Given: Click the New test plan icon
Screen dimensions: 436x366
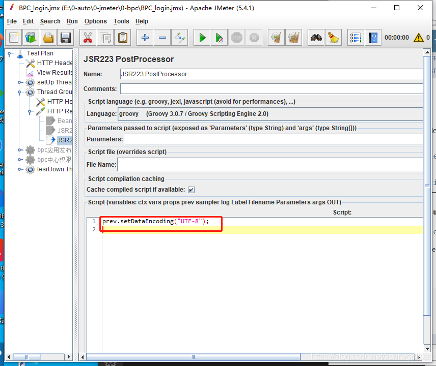Looking at the screenshot, I should pyautogui.click(x=14, y=38).
